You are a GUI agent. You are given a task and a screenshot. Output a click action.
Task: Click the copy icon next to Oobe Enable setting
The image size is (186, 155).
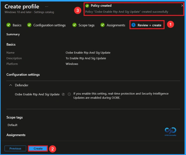tap(63, 94)
